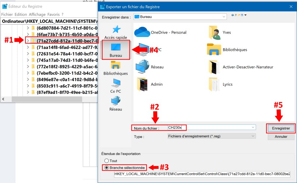This screenshot has height=183, width=297.
Task: Close the export dialog with X button
Action: [x=291, y=7]
